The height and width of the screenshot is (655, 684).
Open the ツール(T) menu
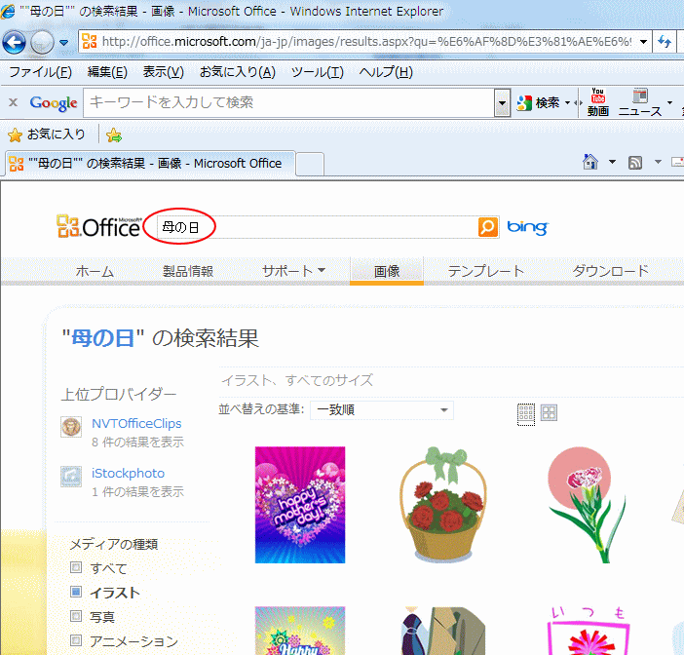(317, 72)
